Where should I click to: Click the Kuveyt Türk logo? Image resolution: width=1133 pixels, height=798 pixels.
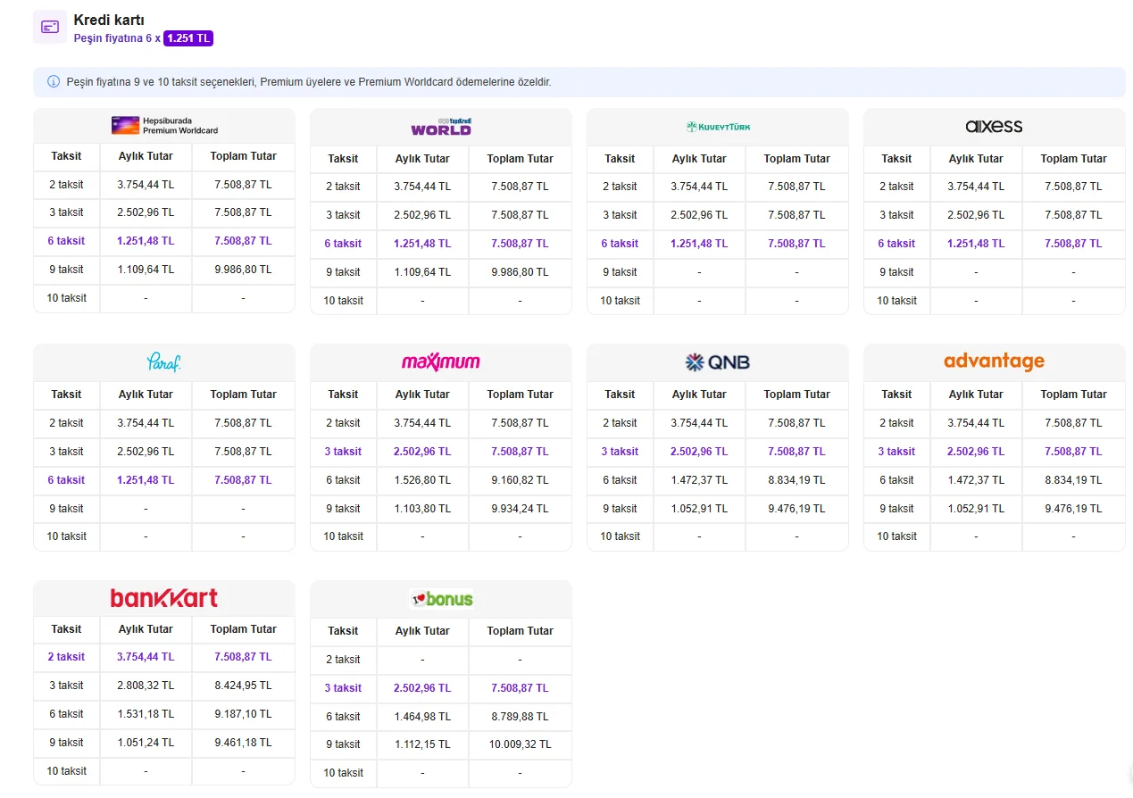(718, 127)
